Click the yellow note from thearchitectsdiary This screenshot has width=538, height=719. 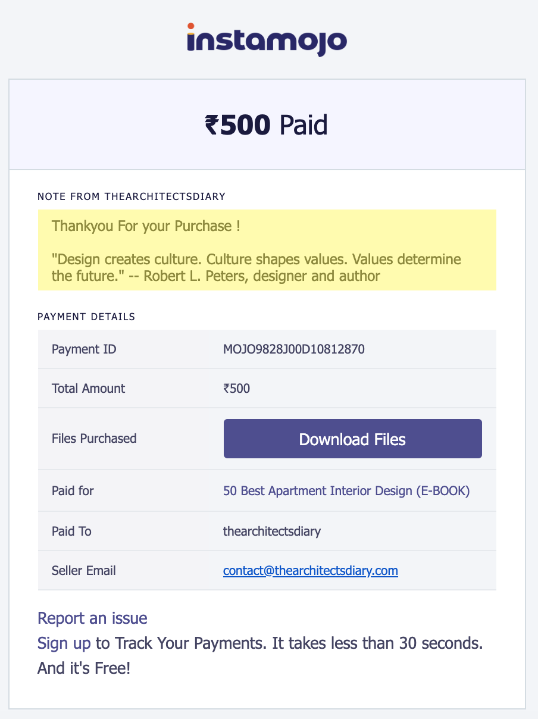click(x=267, y=250)
